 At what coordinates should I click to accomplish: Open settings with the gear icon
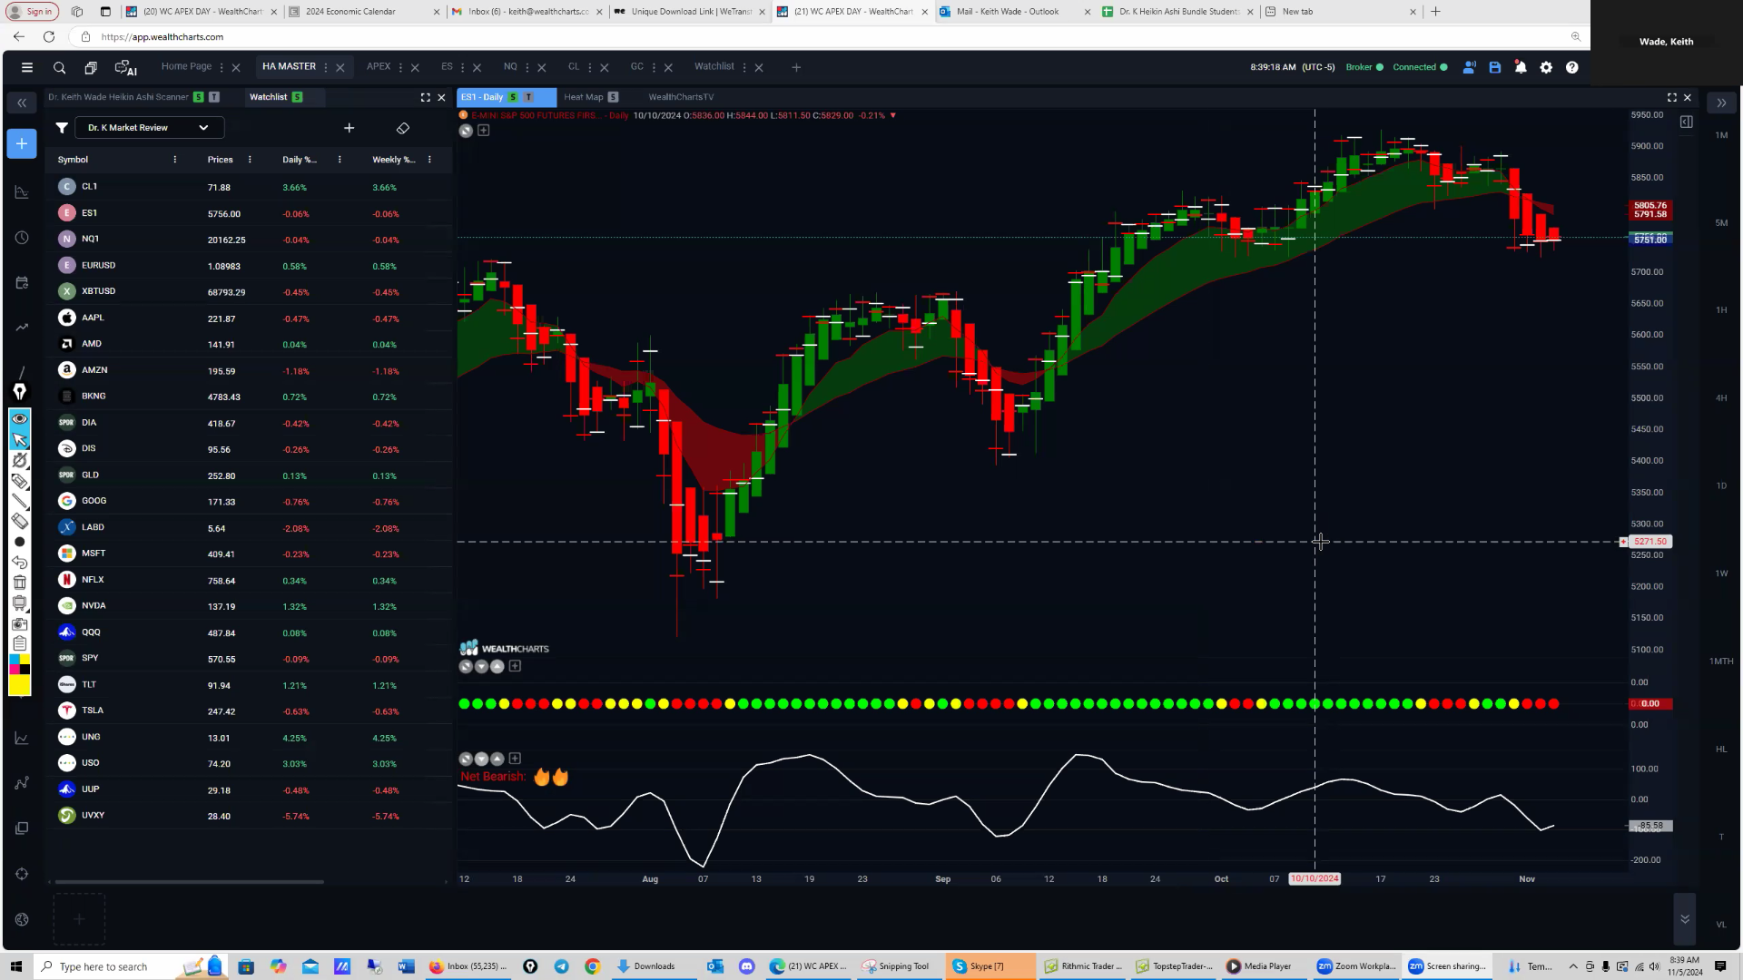pyautogui.click(x=1546, y=67)
